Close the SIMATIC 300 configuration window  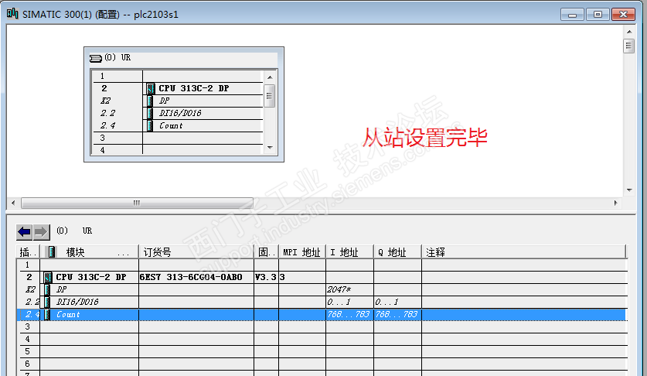[x=623, y=15]
